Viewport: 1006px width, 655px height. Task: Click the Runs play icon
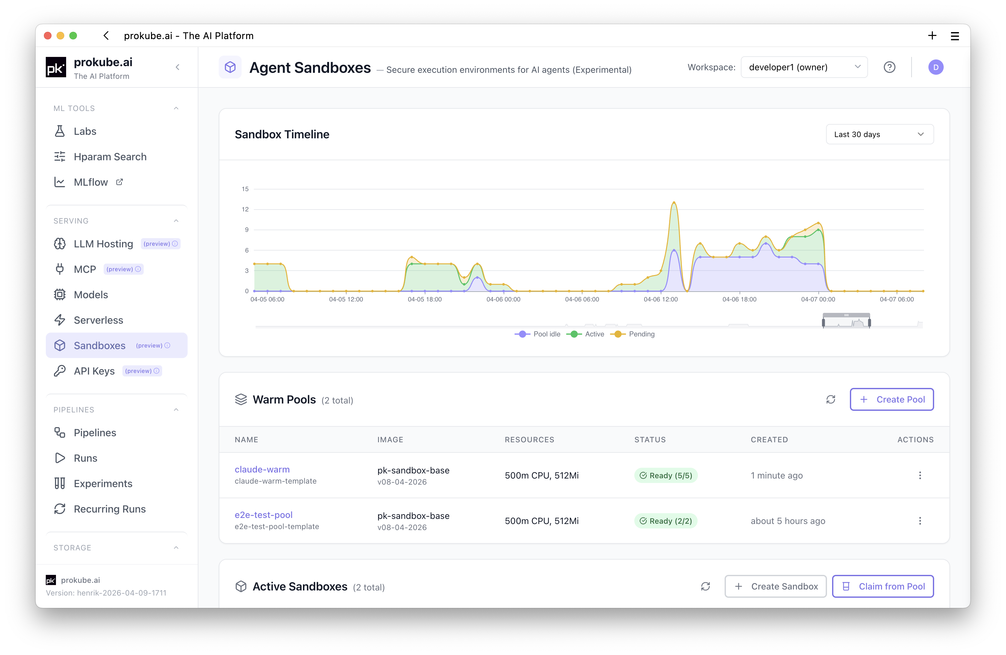point(59,458)
